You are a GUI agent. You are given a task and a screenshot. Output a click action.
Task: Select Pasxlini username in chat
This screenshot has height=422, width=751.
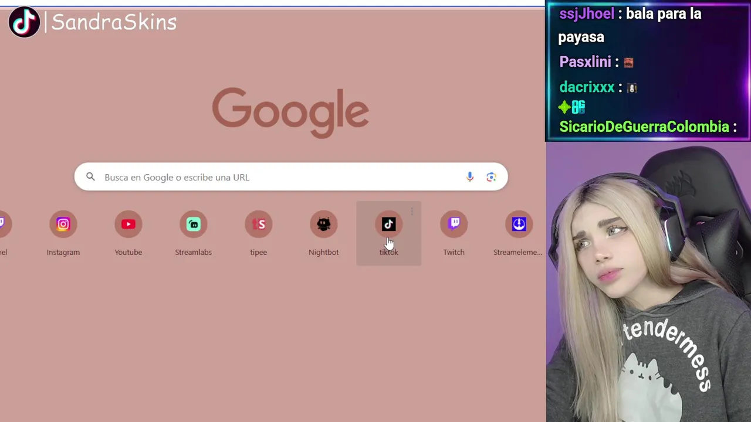coord(585,62)
